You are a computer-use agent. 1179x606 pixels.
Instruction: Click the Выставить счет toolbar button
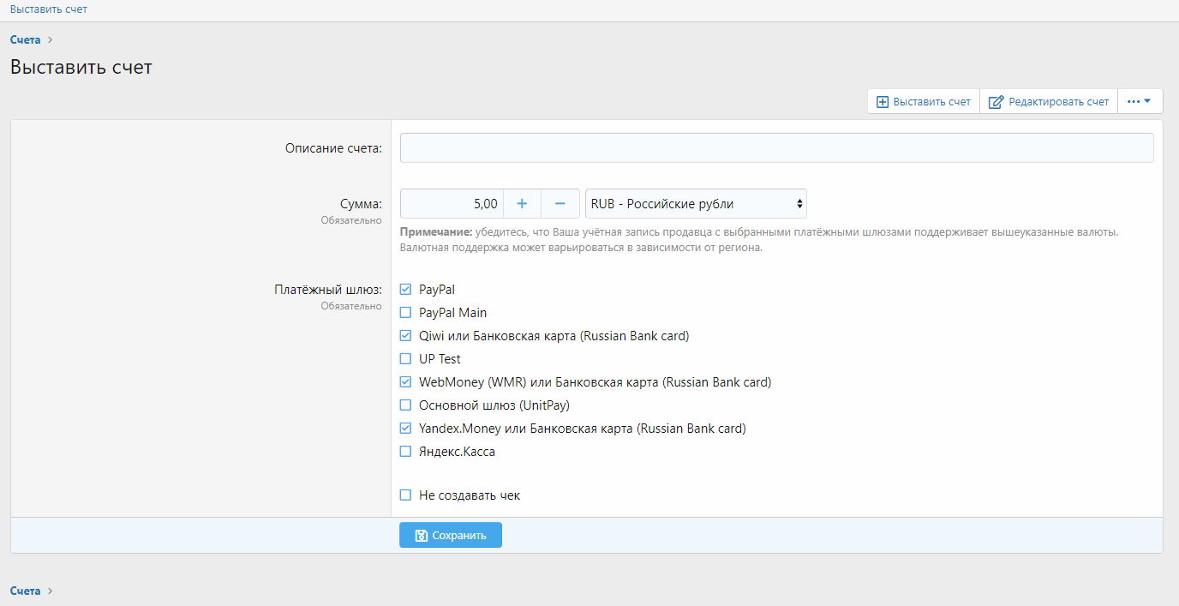pos(924,102)
